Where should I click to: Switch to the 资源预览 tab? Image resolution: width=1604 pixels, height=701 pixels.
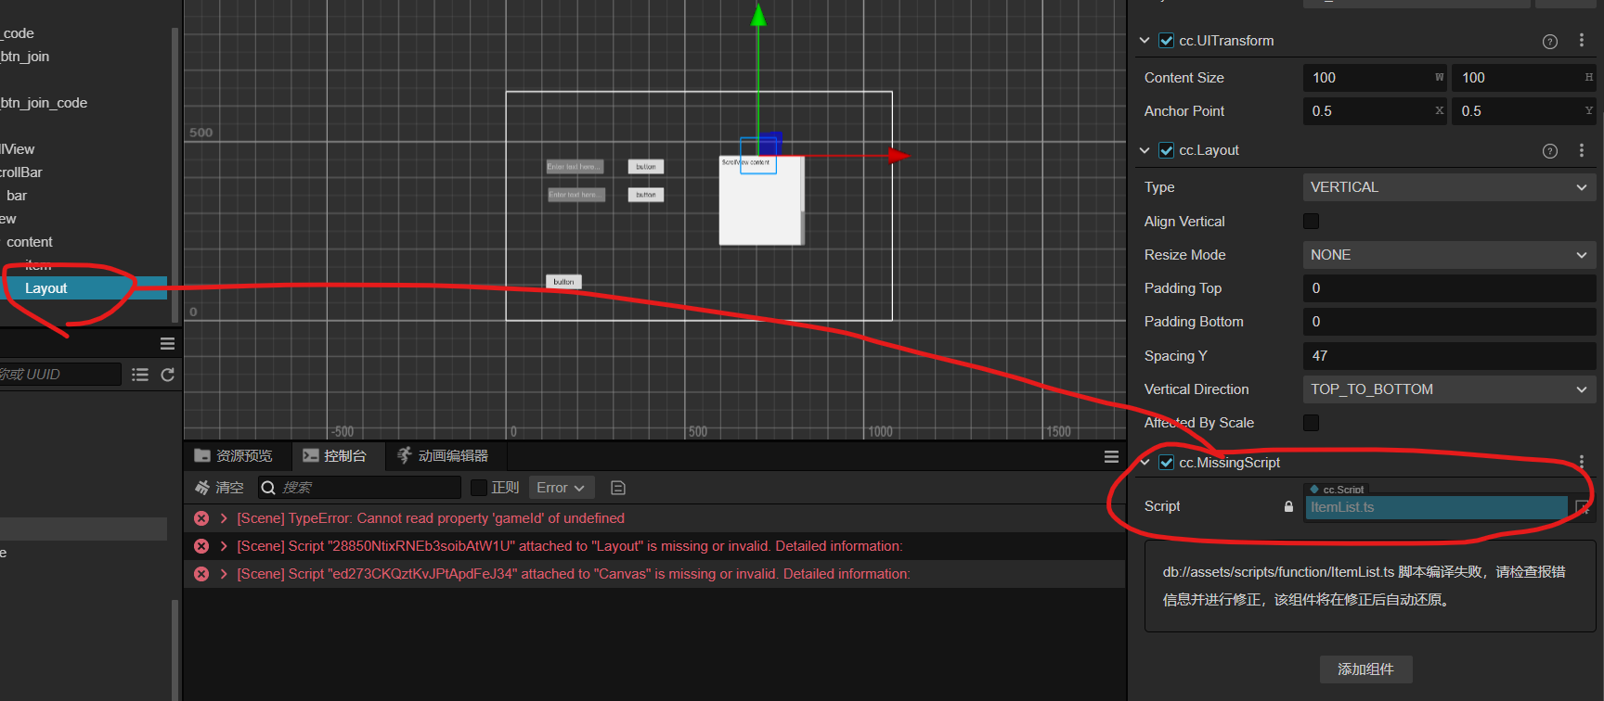click(234, 456)
